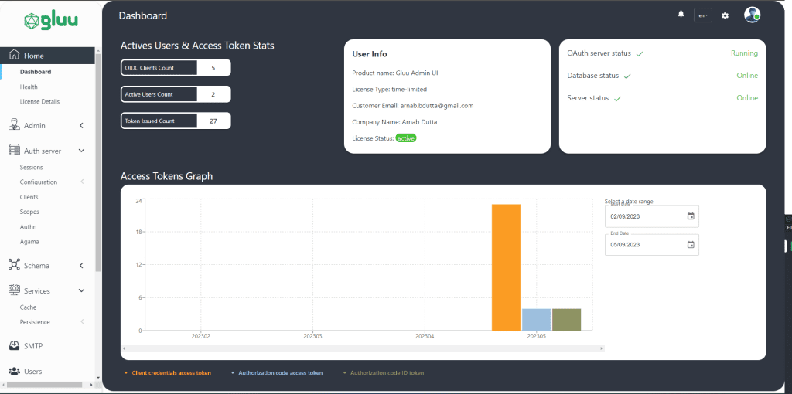Open the Agama page
The height and width of the screenshot is (394, 792).
click(29, 242)
